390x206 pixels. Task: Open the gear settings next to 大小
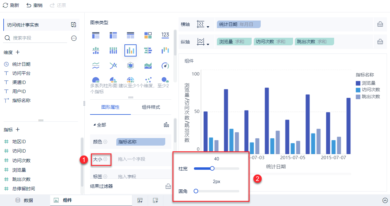[x=105, y=159]
